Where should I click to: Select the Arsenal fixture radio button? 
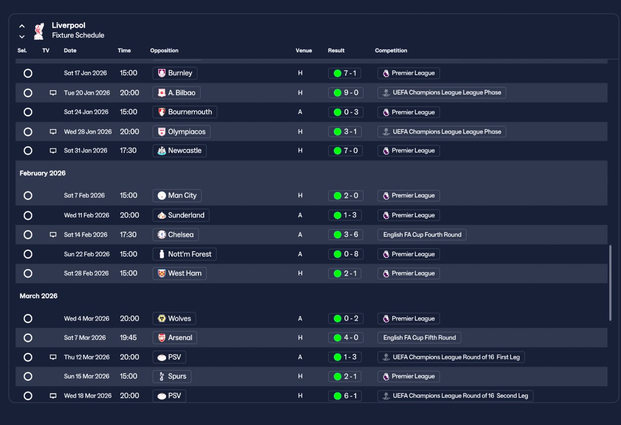28,338
